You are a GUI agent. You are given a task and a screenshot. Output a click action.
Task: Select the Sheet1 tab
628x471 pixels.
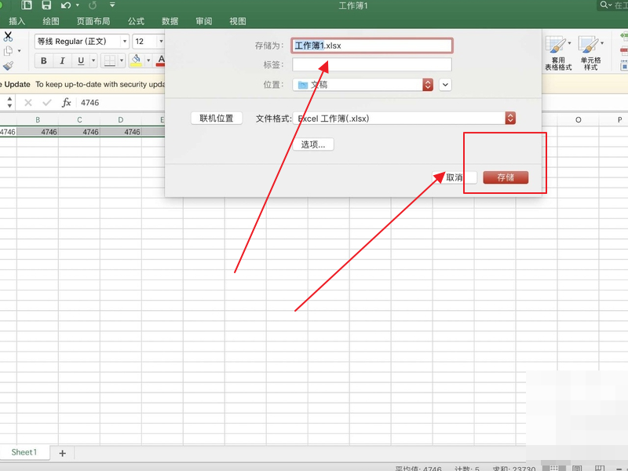point(24,452)
